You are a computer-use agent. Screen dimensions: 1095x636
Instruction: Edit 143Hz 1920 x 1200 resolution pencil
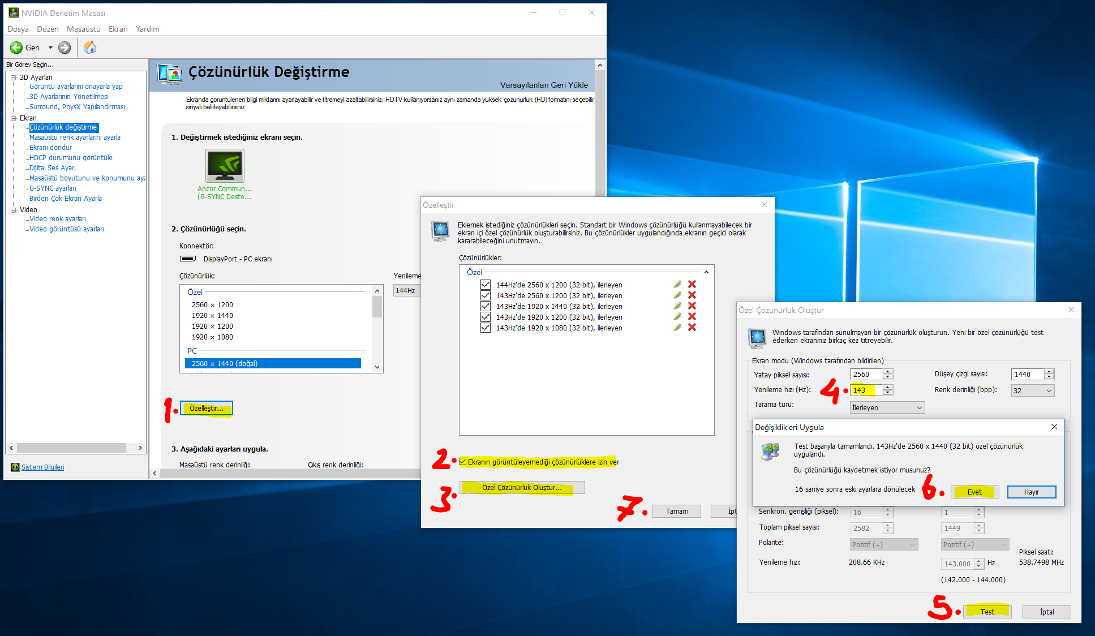[677, 316]
